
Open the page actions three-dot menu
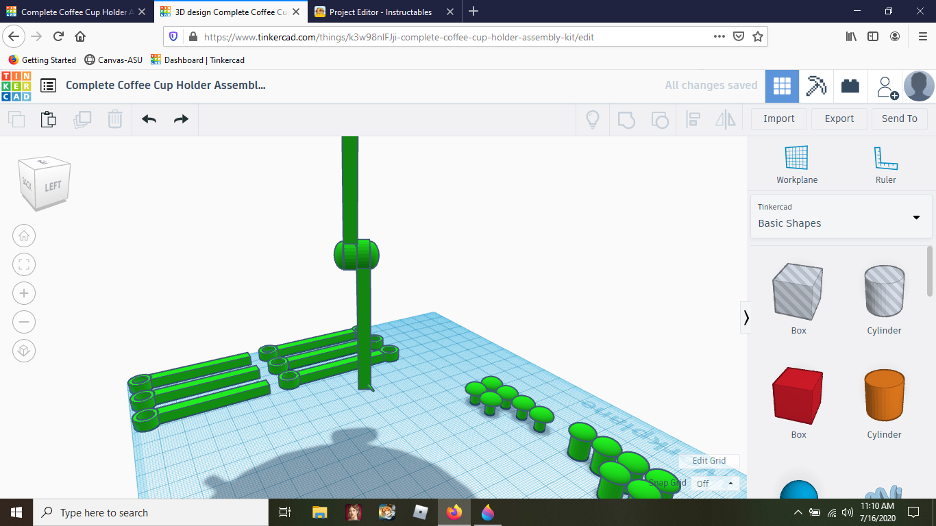tap(719, 37)
